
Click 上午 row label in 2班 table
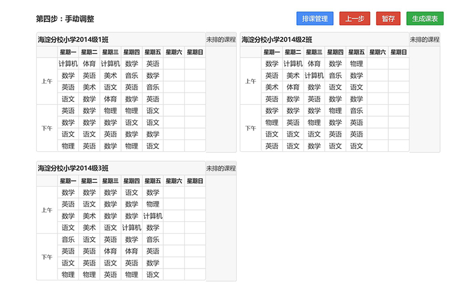251,81
